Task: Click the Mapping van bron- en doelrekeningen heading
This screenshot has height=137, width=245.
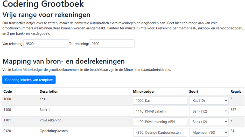Action: (x=64, y=61)
